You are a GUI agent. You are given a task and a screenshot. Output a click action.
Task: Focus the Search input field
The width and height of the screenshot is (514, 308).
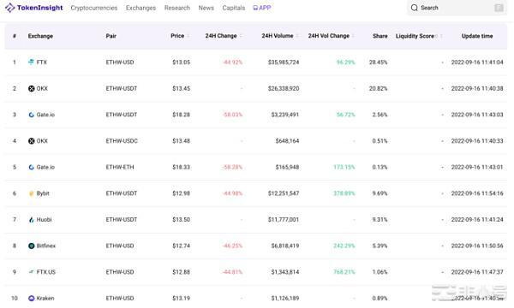tap(457, 8)
